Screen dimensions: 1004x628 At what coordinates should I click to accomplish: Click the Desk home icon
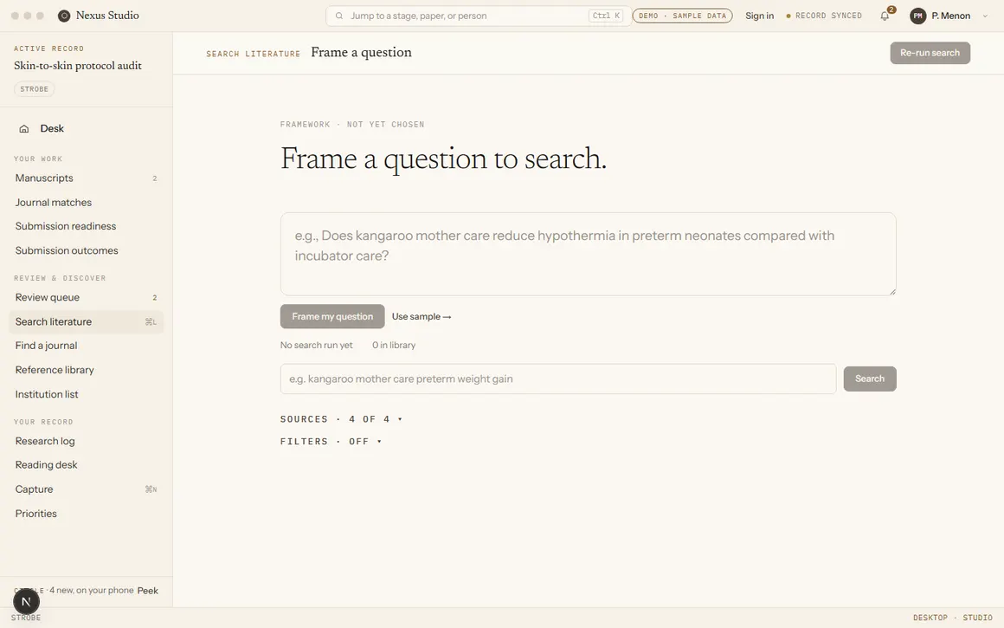point(24,129)
